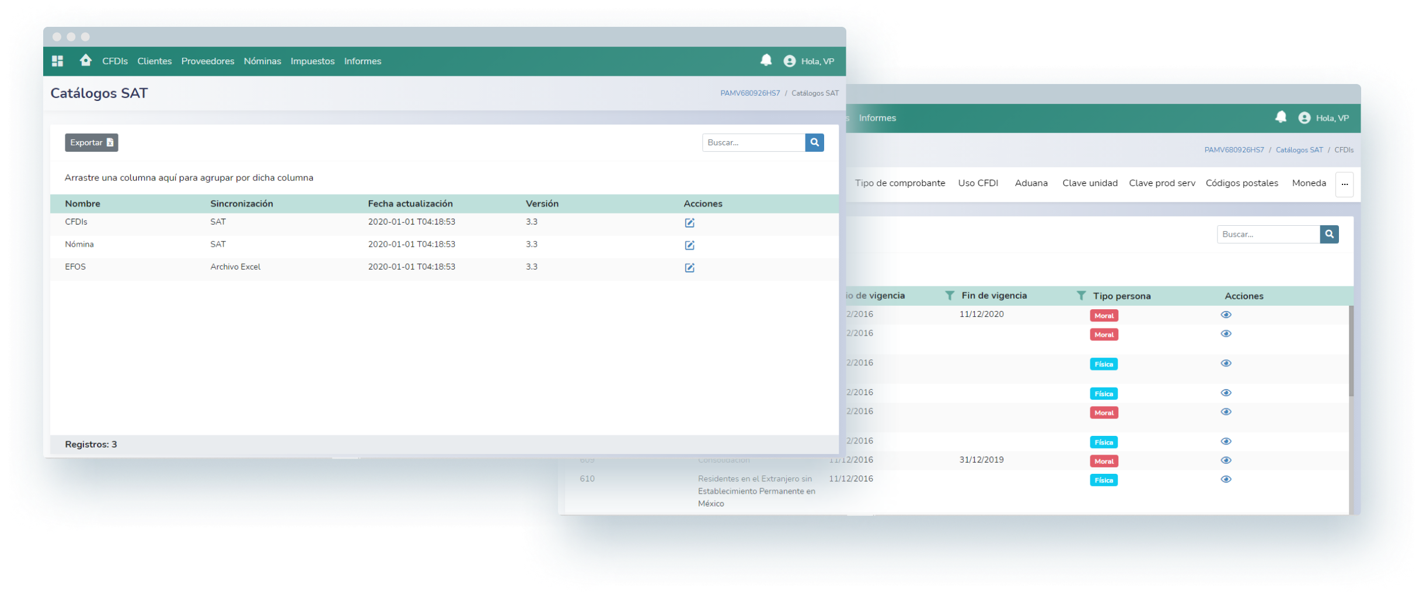Open the apps grid icon in front window

57,61
